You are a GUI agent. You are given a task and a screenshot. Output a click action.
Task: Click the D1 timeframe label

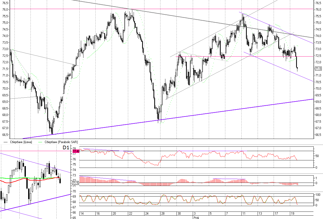(66, 148)
